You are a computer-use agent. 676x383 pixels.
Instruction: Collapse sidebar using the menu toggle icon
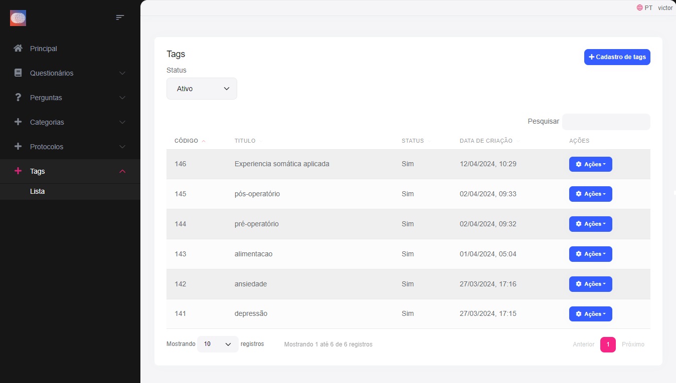pos(120,18)
